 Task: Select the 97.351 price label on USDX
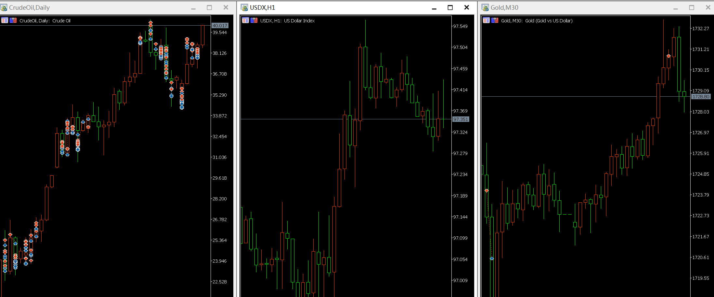click(x=461, y=119)
